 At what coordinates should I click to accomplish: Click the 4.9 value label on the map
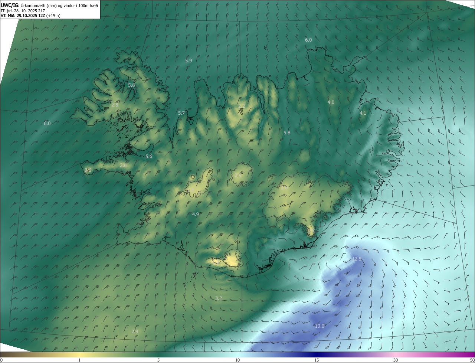coord(196,215)
